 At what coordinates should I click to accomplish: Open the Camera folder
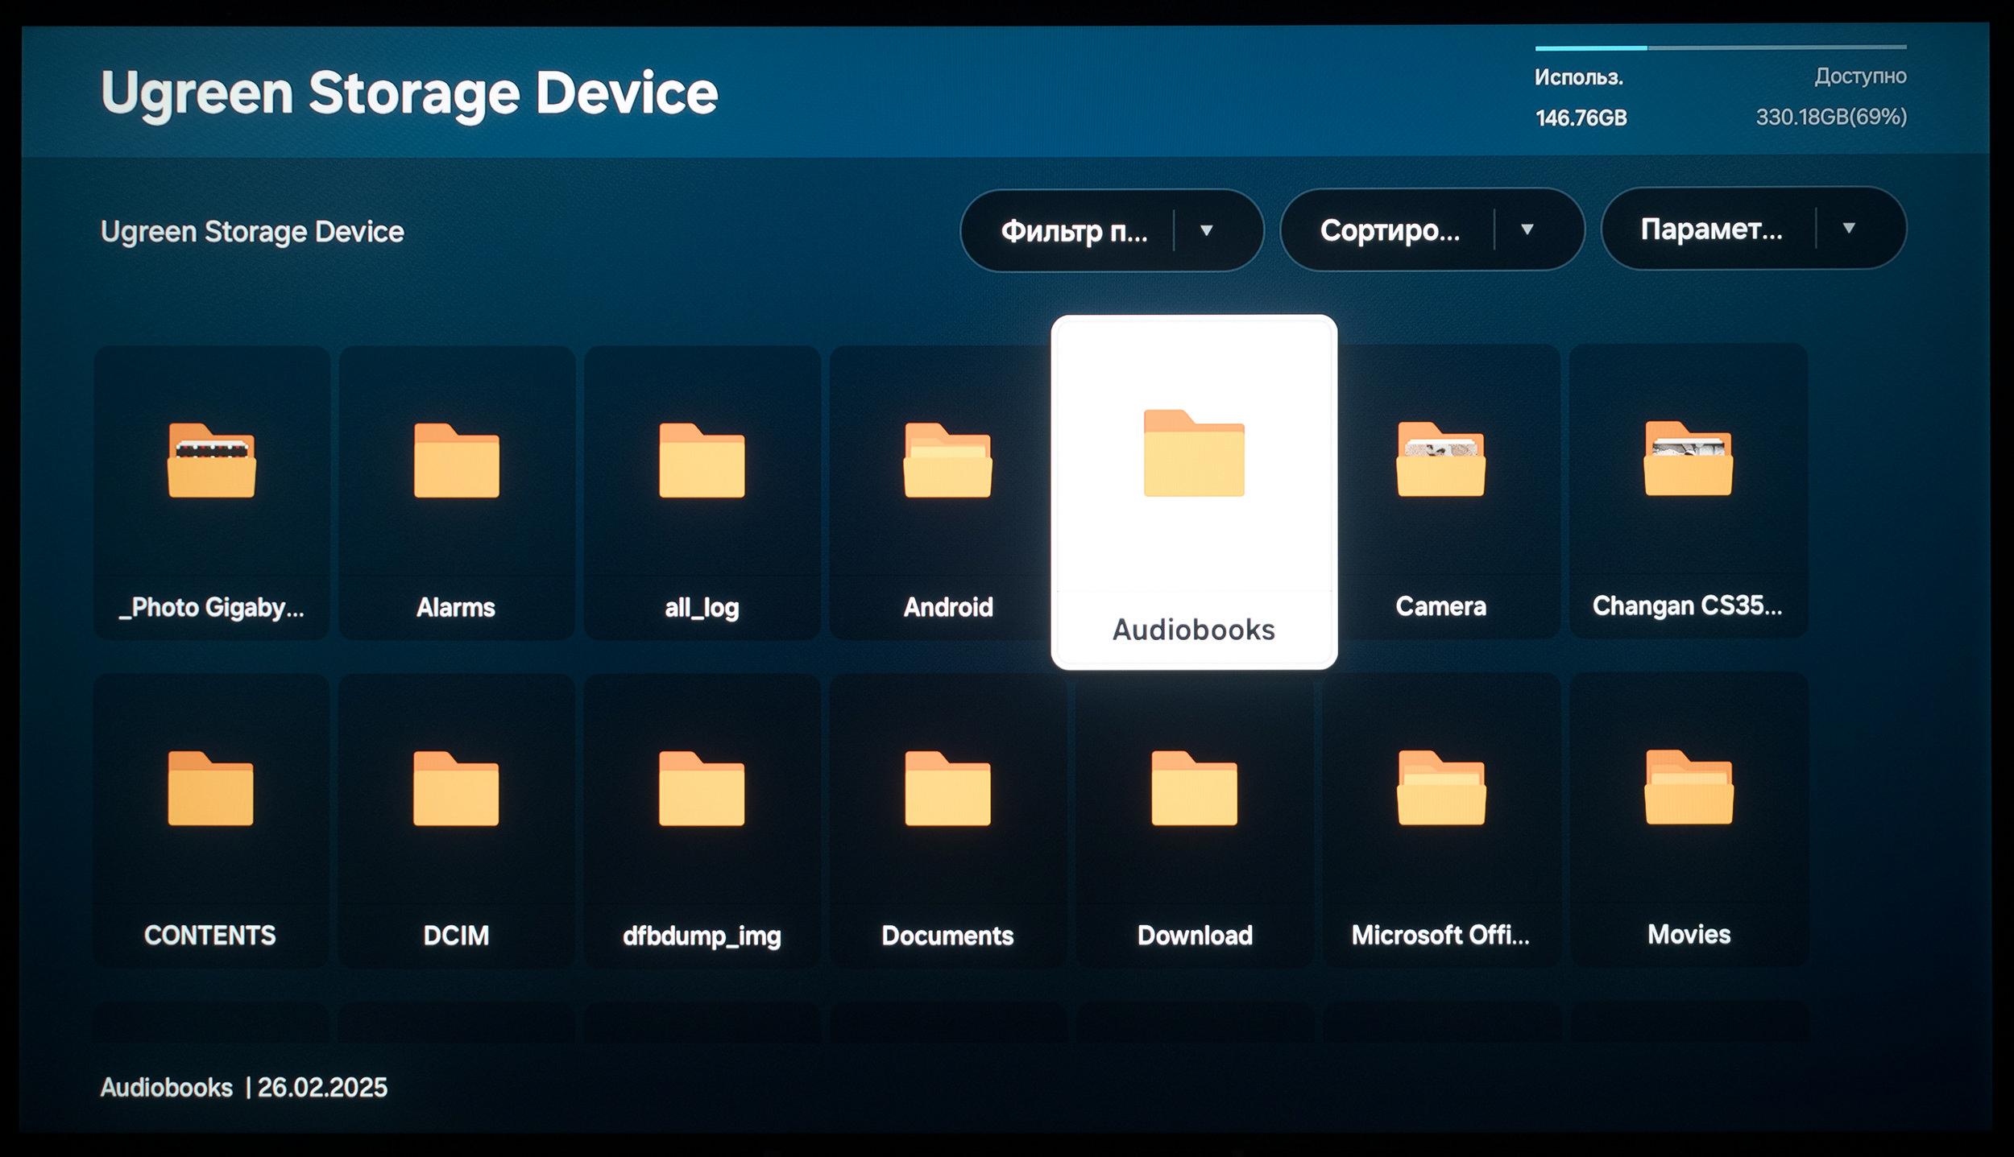[1440, 492]
